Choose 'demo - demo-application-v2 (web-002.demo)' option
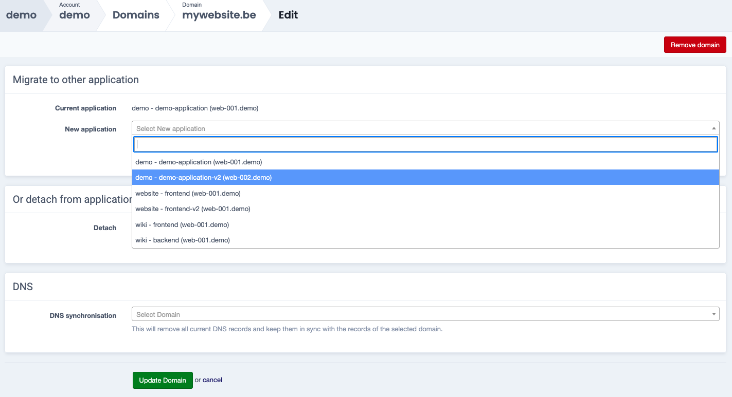This screenshot has width=732, height=397. 203,177
